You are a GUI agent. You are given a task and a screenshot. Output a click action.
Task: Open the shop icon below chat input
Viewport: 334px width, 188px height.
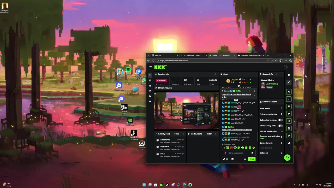[232, 159]
